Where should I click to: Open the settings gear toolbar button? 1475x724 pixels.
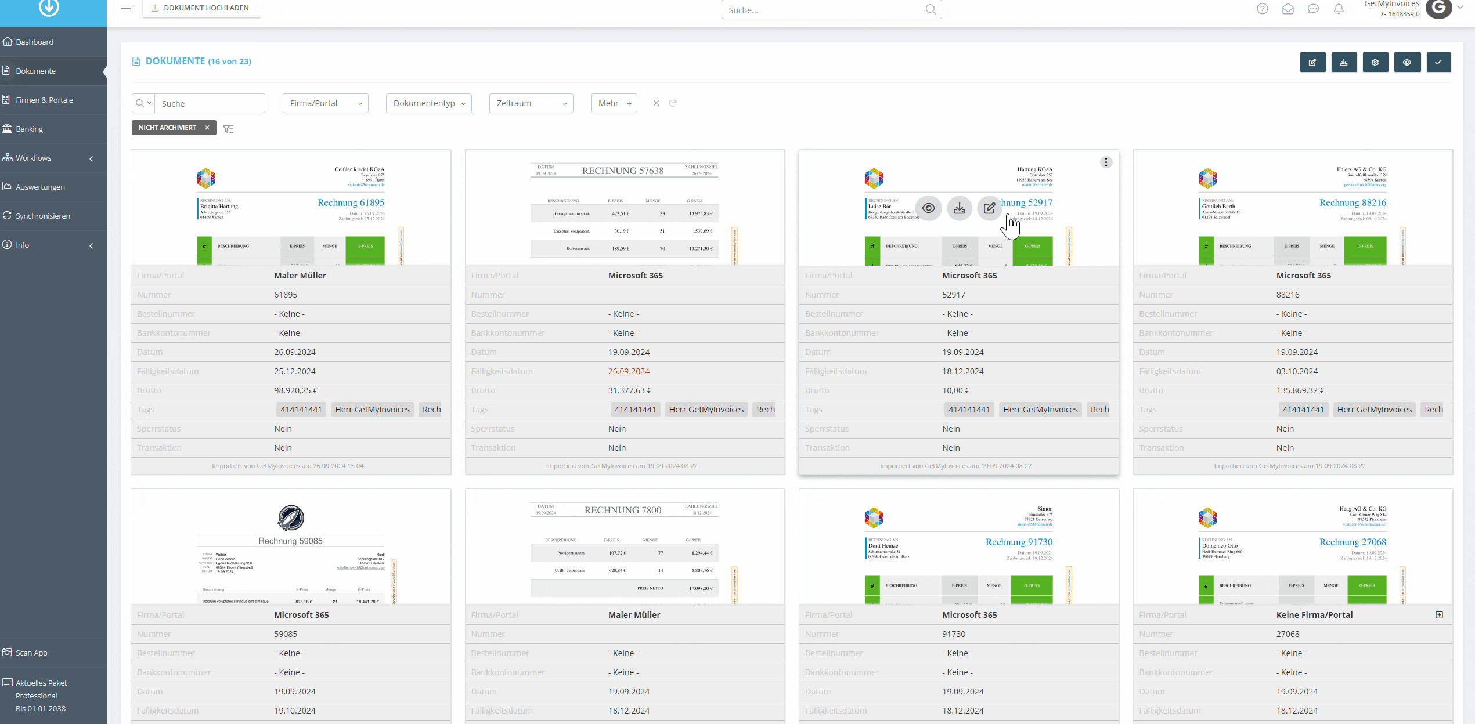[x=1375, y=62]
